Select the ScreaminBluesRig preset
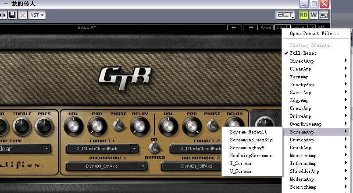Image resolution: width=353 pixels, height=193 pixels. pos(251,140)
